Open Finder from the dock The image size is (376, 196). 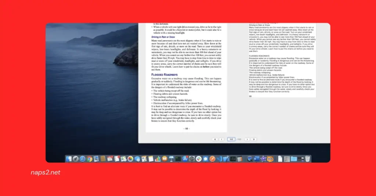tap(69, 159)
